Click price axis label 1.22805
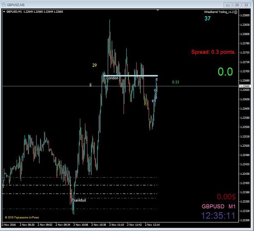254x231 pixels. click(x=245, y=34)
